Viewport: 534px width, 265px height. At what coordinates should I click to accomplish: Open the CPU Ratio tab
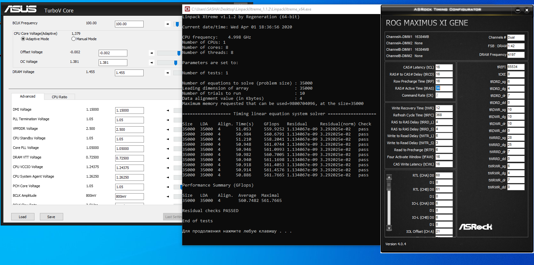tap(59, 97)
